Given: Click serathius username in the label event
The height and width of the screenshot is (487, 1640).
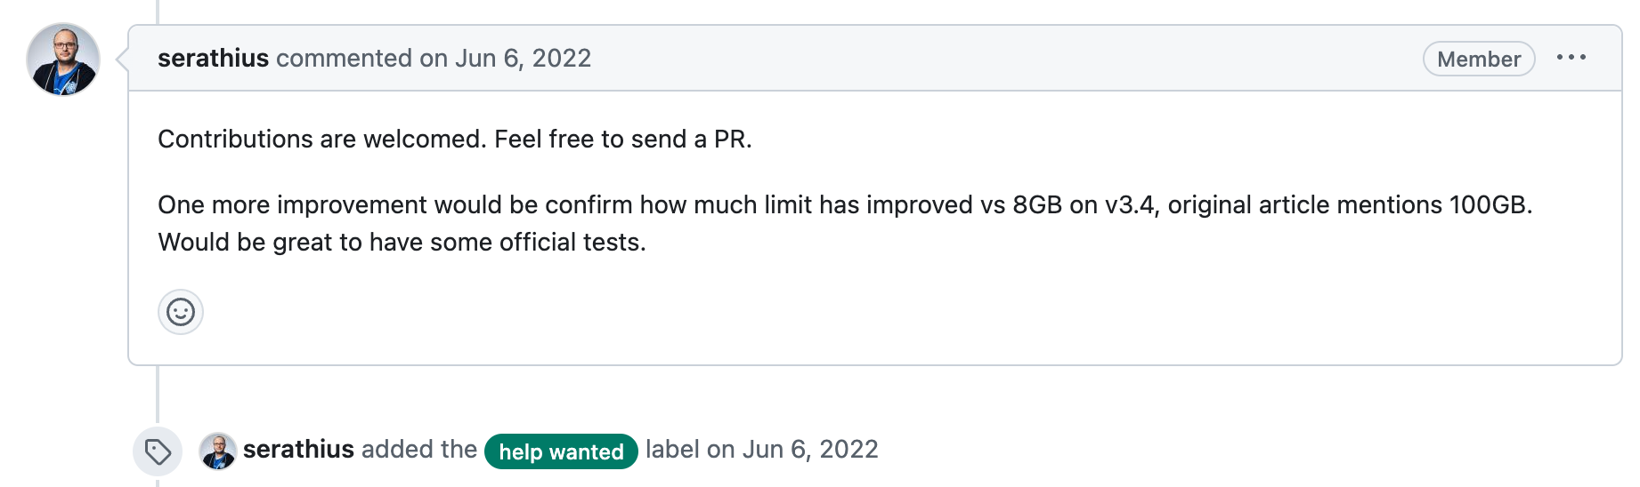Looking at the screenshot, I should 298,450.
